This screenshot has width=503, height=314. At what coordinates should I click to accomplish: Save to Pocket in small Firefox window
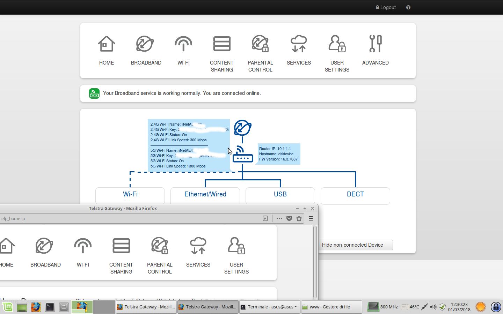289,218
